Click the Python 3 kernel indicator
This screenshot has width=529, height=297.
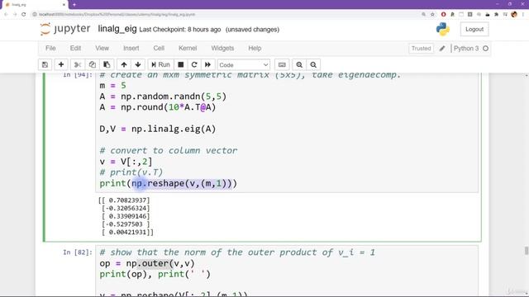tap(466, 48)
